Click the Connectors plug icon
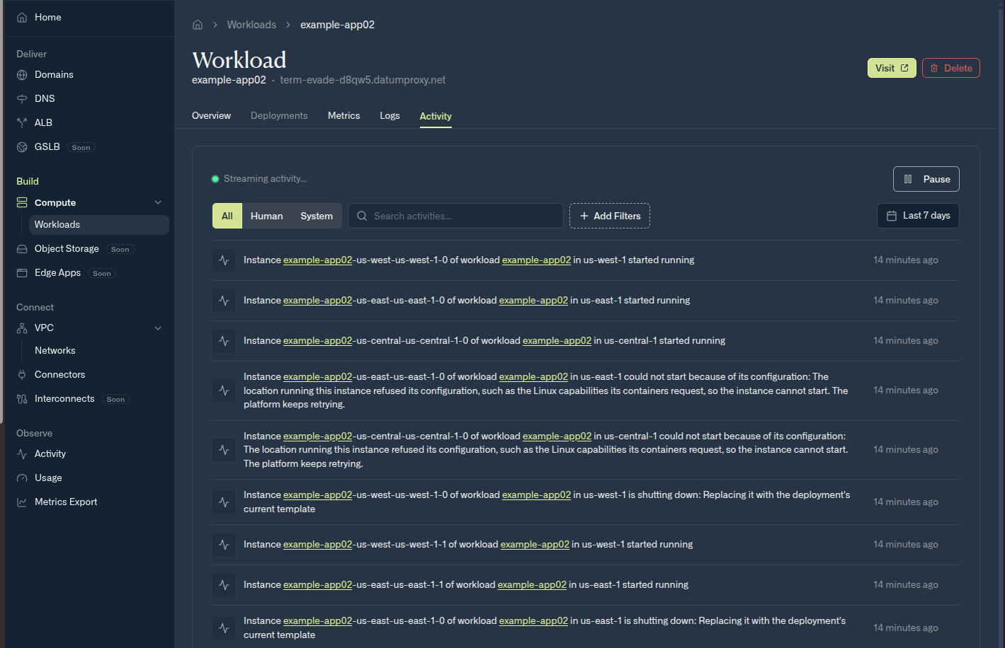1005x648 pixels. 22,375
